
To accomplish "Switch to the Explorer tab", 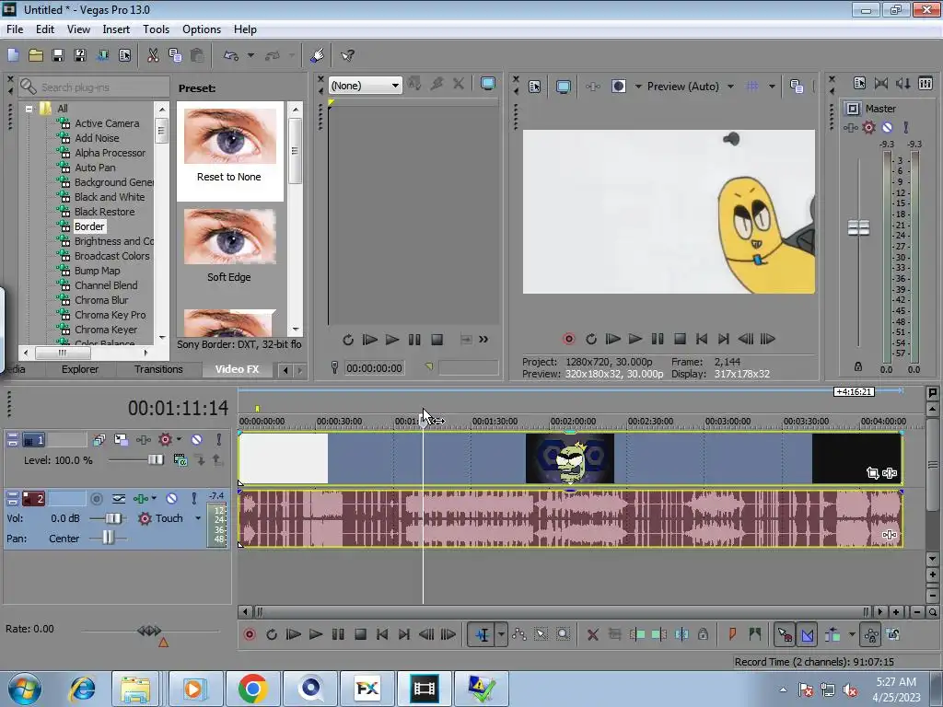I will pyautogui.click(x=80, y=369).
